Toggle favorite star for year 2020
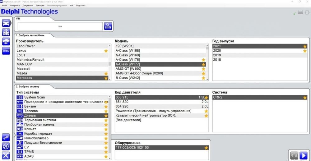 coord(305,51)
